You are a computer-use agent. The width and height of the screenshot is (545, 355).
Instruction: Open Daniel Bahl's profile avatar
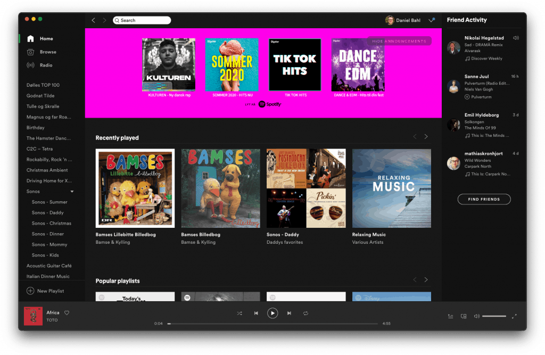[390, 20]
